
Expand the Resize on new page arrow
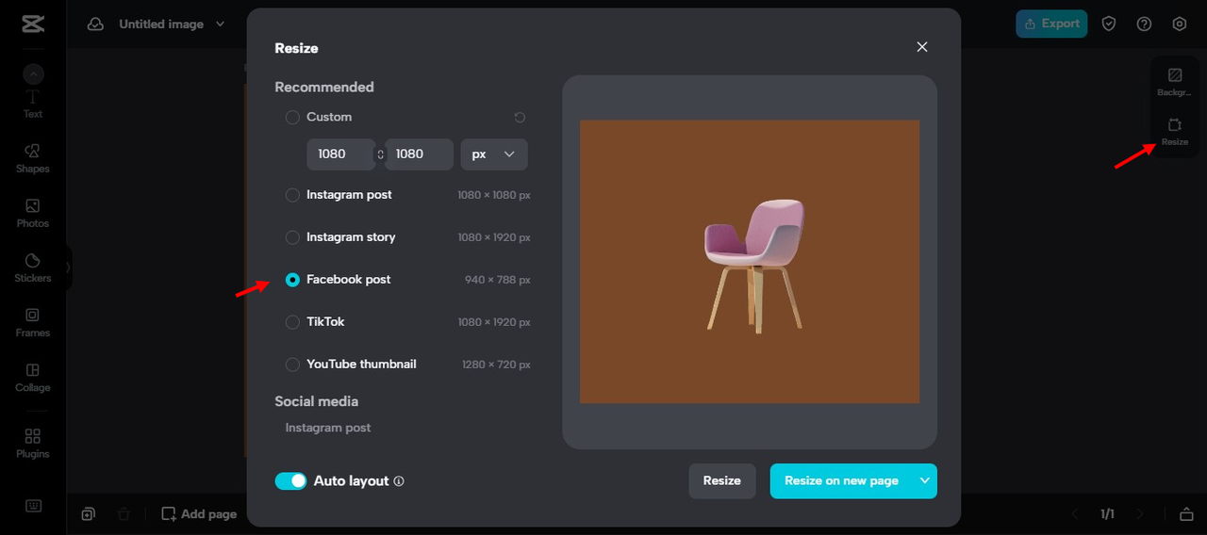(x=925, y=480)
